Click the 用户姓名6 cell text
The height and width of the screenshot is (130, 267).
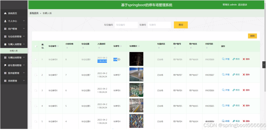tap(194, 91)
